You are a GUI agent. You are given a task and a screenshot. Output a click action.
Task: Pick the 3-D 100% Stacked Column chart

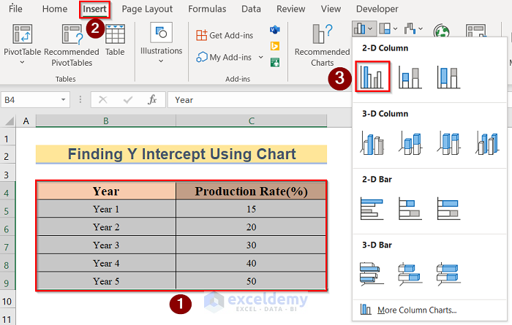(448, 142)
